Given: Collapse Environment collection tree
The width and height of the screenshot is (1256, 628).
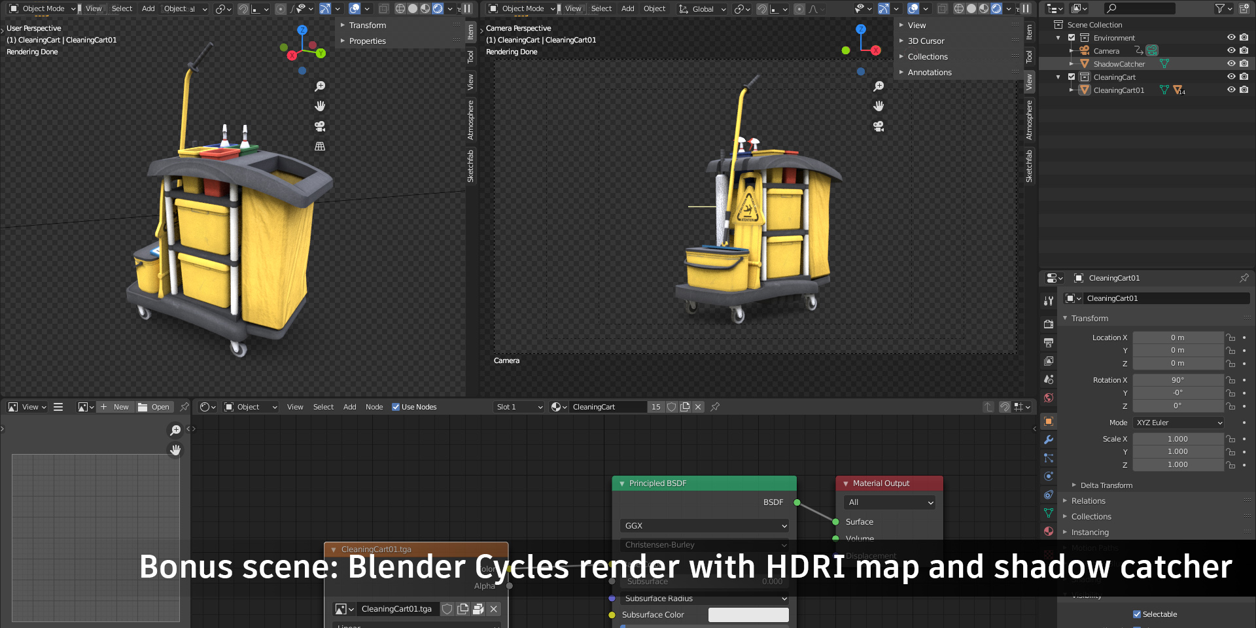Looking at the screenshot, I should [1058, 38].
